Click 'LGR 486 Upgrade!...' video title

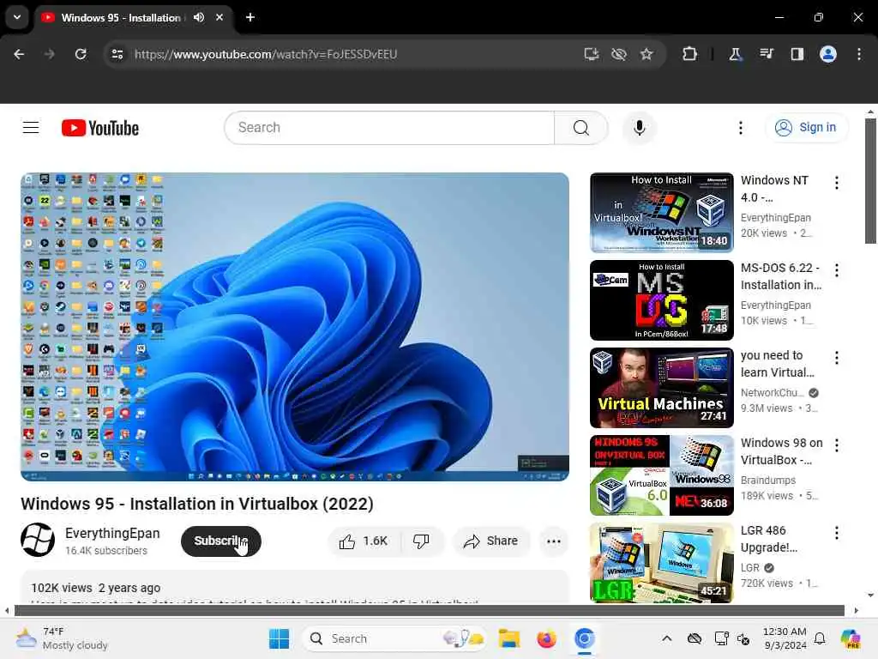pyautogui.click(x=769, y=539)
